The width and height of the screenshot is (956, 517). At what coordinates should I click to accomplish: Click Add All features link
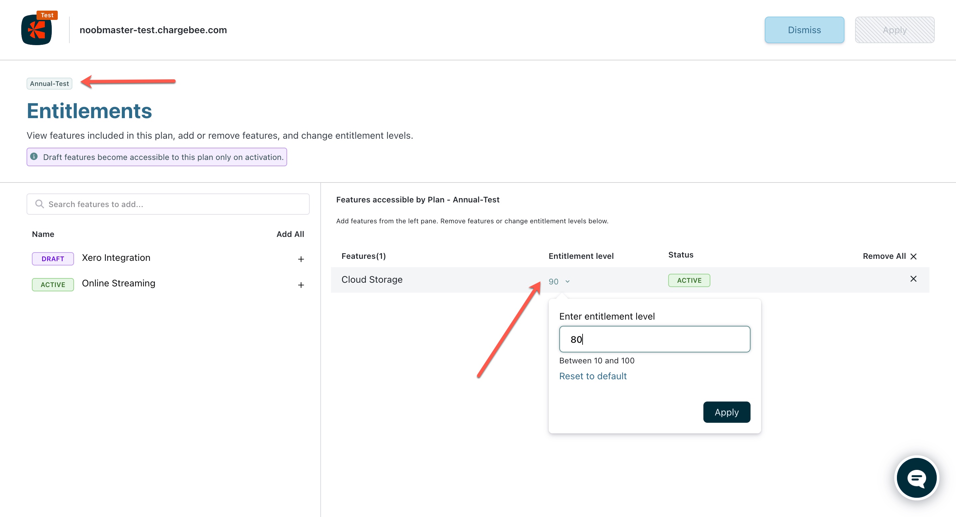click(x=290, y=234)
